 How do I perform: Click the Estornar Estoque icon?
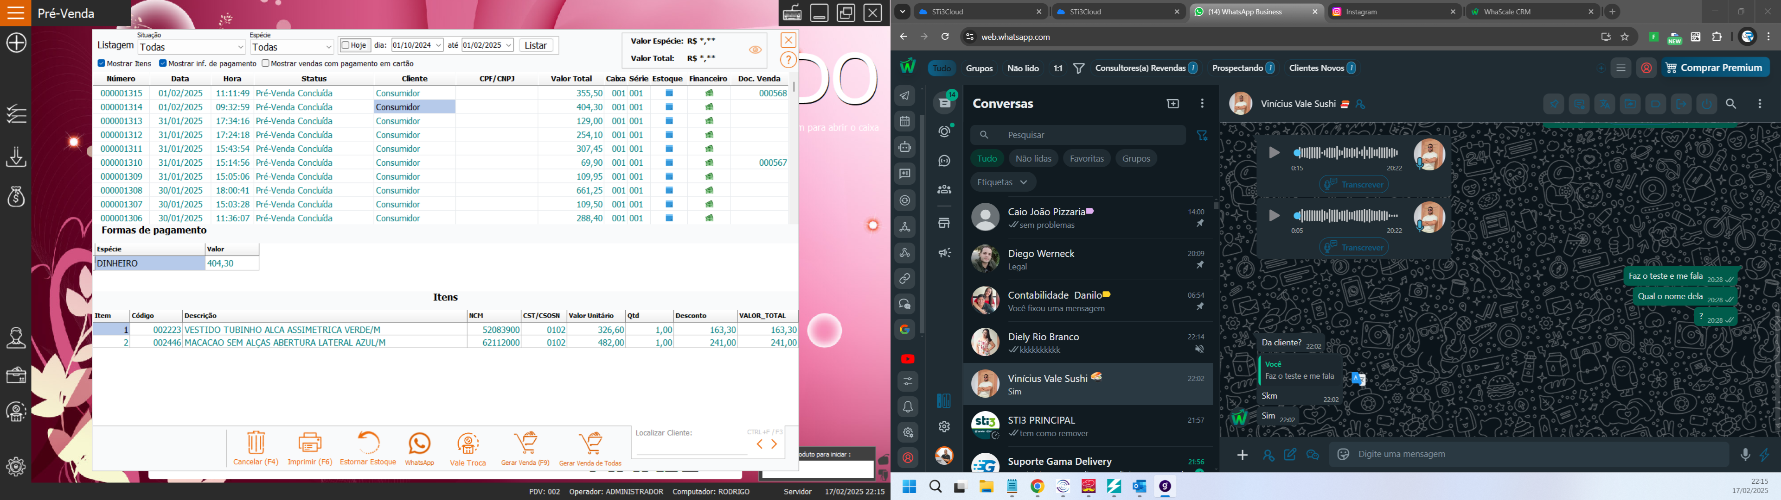click(x=368, y=442)
